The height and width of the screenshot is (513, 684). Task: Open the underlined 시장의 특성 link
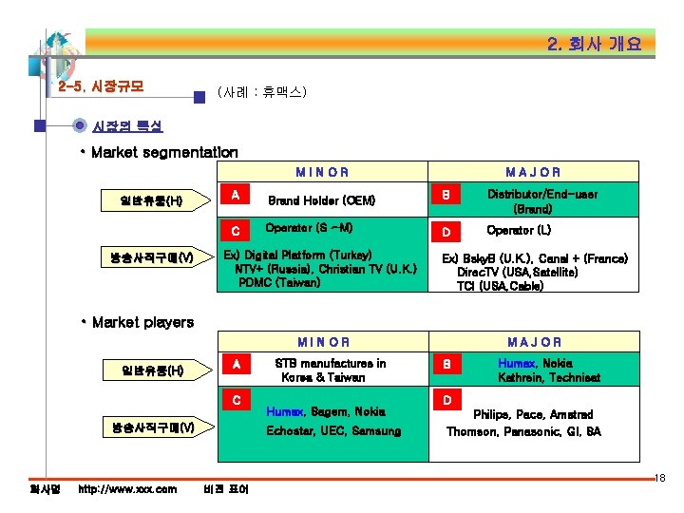point(127,126)
